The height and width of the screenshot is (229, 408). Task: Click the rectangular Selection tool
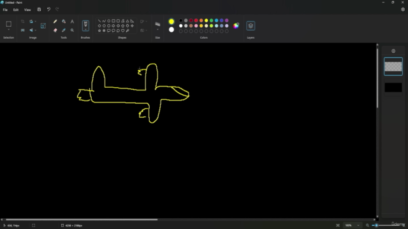[x=8, y=24]
